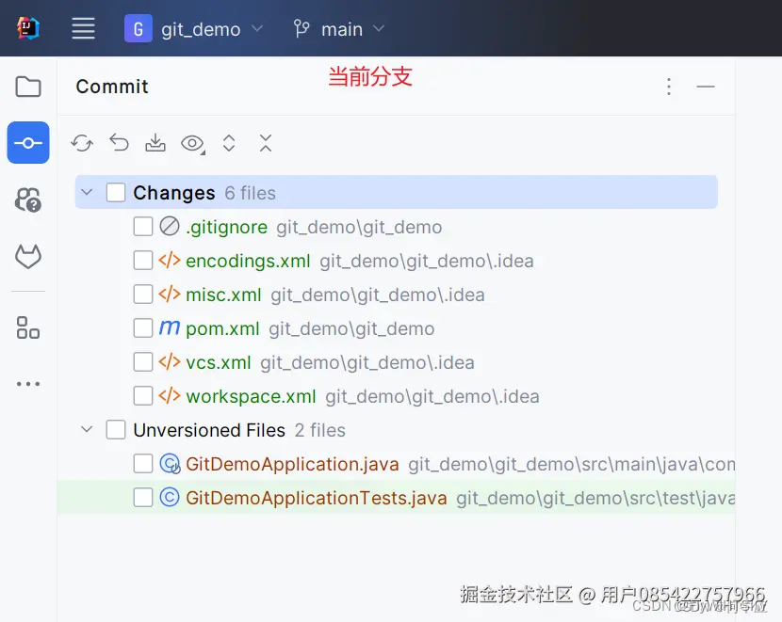The image size is (782, 622).
Task: Check the vcs.xml checkbox
Action: click(x=143, y=362)
